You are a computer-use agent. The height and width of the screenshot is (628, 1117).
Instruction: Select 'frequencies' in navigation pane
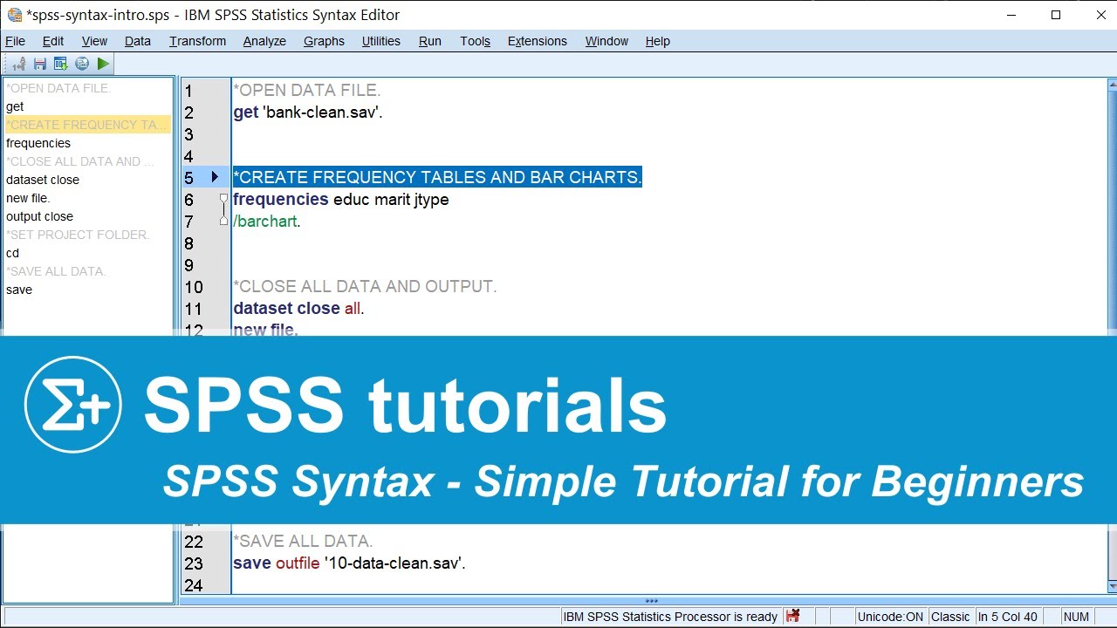click(x=38, y=143)
